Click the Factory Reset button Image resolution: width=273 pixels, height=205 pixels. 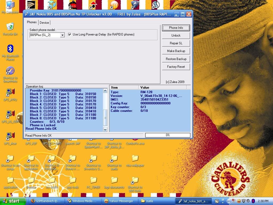tap(176, 67)
